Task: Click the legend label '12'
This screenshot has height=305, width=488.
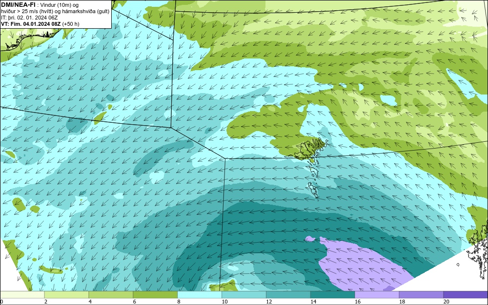Action: [x=269, y=302]
